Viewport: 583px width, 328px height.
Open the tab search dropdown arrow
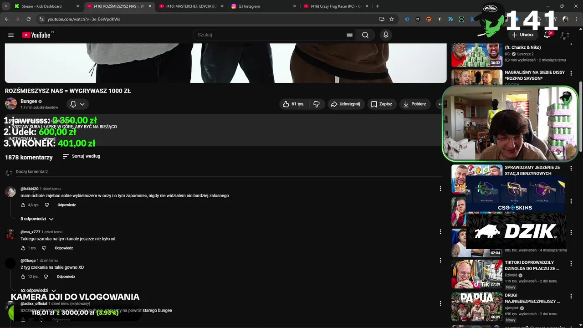(x=6, y=6)
